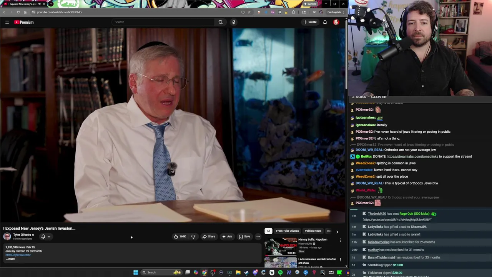
Task: Click the YouTube search magnifier button
Action: [x=221, y=22]
